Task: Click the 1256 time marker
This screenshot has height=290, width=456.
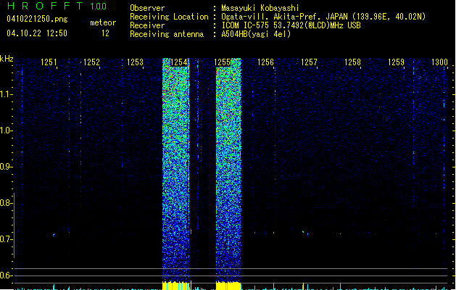Action: (266, 62)
